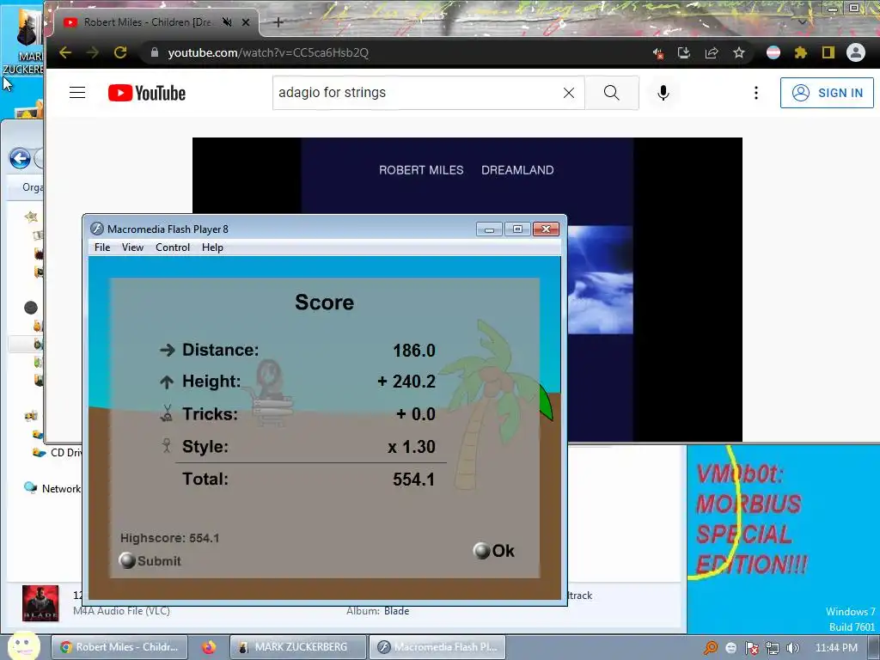Viewport: 880px width, 660px height.
Task: Click the Chrome back arrow
Action: pyautogui.click(x=65, y=52)
